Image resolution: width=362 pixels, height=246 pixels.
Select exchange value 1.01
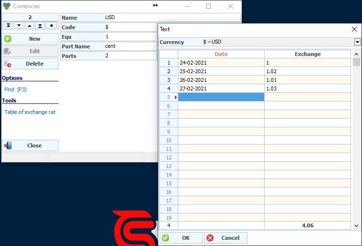pos(307,80)
